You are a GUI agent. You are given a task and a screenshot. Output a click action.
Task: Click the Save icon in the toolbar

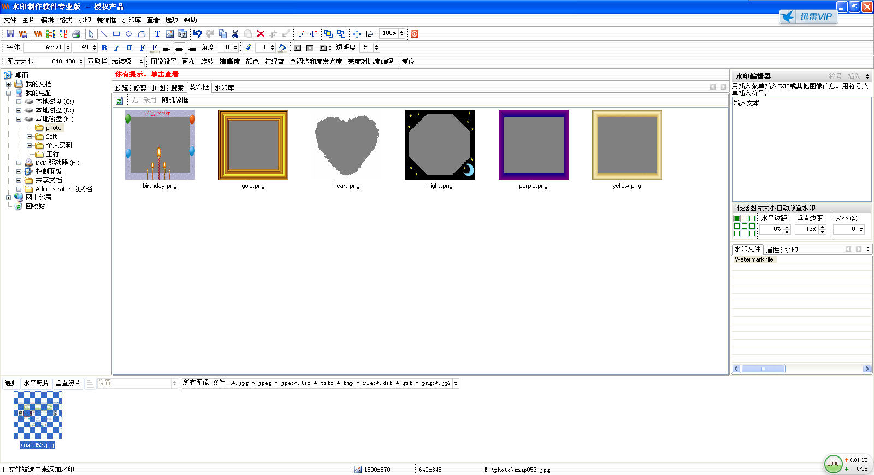coord(10,34)
